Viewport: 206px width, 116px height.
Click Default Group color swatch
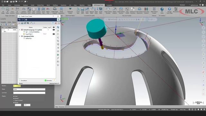click(x=22, y=30)
